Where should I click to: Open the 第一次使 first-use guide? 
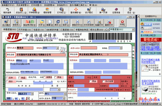(103, 11)
